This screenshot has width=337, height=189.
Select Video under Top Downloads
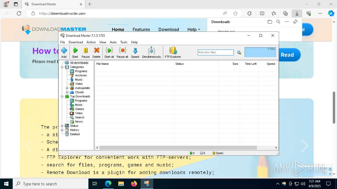click(x=79, y=113)
